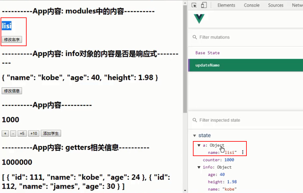This screenshot has height=193, width=303.
Task: Click the page scrollbar down arrow
Action: pos(185,191)
